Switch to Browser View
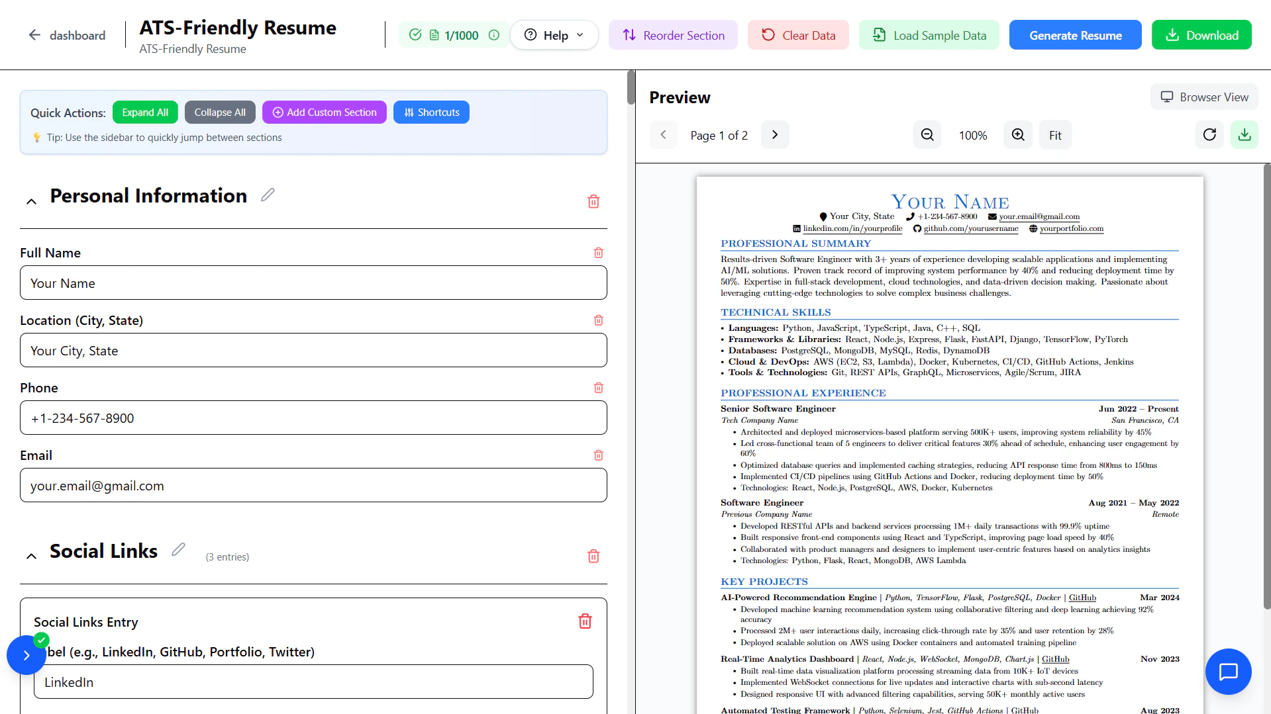Viewport: 1271px width, 714px height. (1203, 97)
